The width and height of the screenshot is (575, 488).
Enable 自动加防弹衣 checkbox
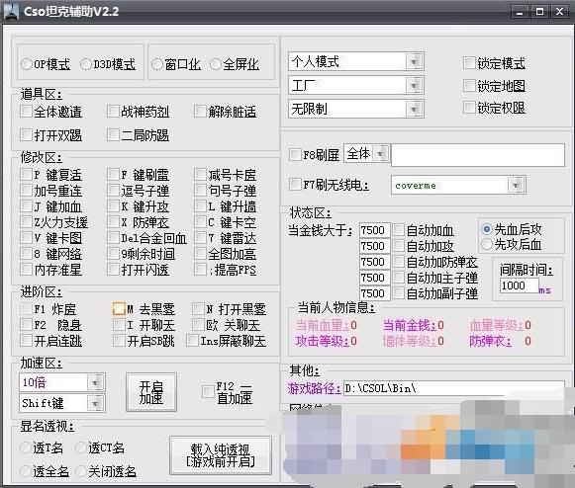[x=398, y=262]
